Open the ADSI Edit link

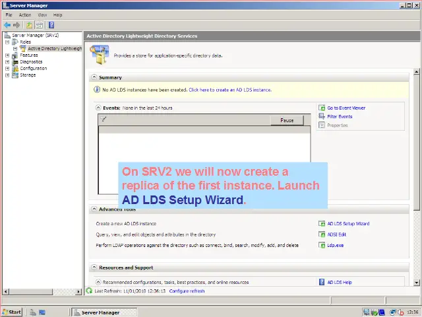coord(336,234)
